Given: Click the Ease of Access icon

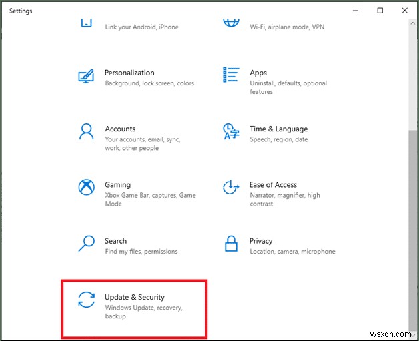Looking at the screenshot, I should 231,187.
